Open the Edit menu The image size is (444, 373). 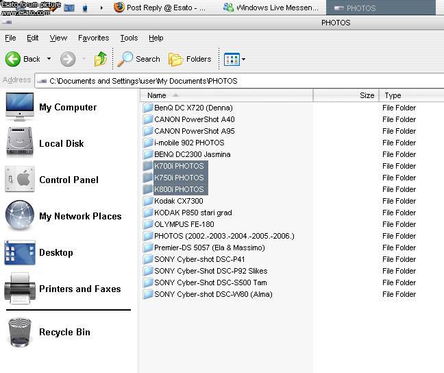pyautogui.click(x=33, y=38)
